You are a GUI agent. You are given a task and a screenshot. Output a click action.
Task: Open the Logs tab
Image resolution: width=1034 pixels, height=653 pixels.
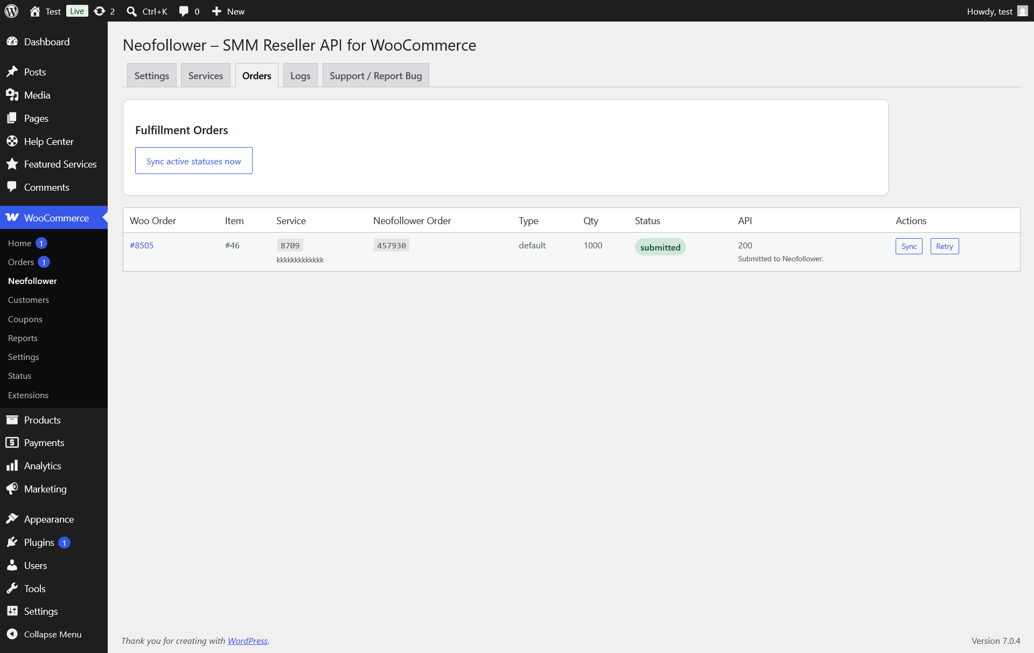tap(301, 75)
